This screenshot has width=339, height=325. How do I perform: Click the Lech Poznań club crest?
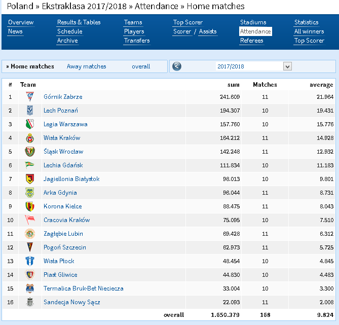point(30,111)
